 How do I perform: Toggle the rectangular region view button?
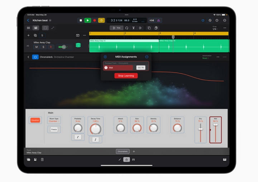(45, 28)
